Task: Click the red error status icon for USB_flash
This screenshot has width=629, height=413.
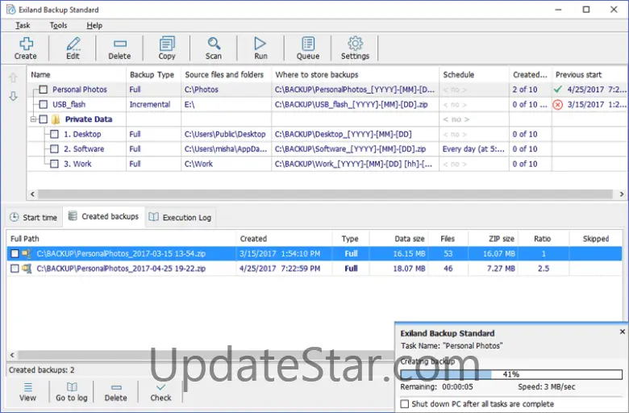Action: click(x=557, y=105)
